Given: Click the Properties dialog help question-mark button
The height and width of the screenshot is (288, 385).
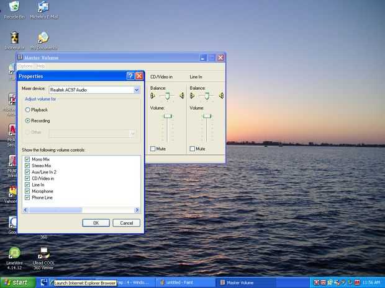Looking at the screenshot, I should (x=130, y=76).
